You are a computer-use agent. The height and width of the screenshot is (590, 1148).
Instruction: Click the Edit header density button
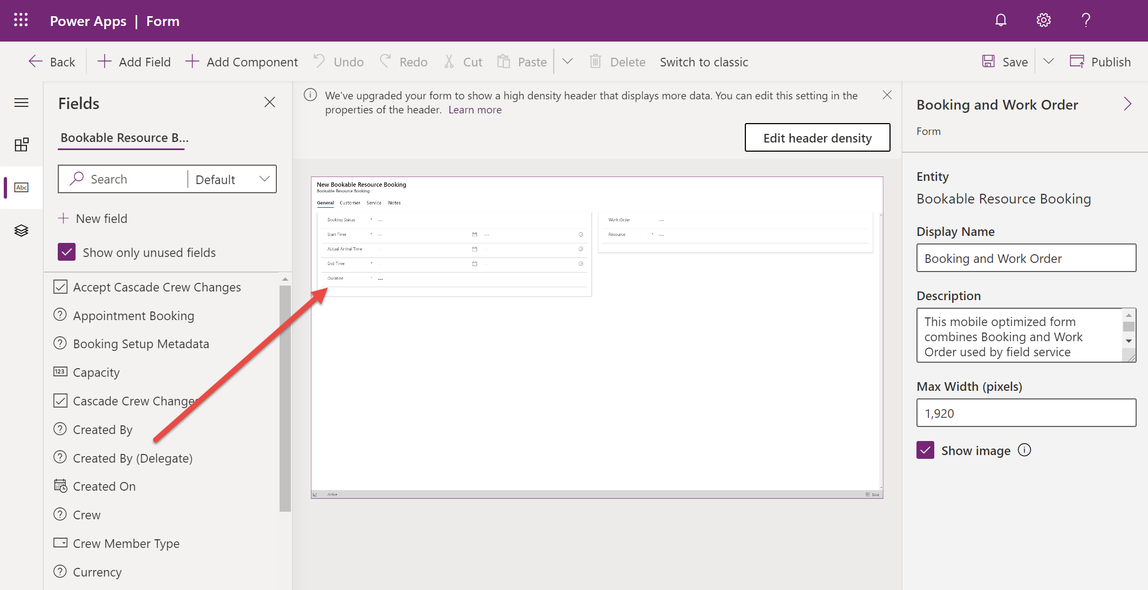point(818,137)
